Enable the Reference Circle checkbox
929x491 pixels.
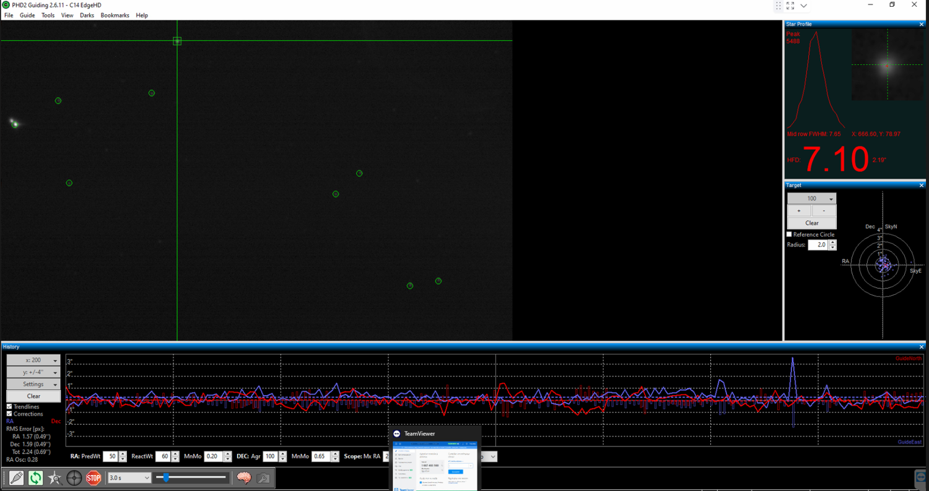(x=790, y=235)
